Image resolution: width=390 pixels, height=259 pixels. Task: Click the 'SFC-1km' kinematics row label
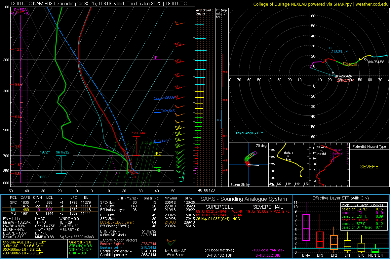pyautogui.click(x=107, y=202)
